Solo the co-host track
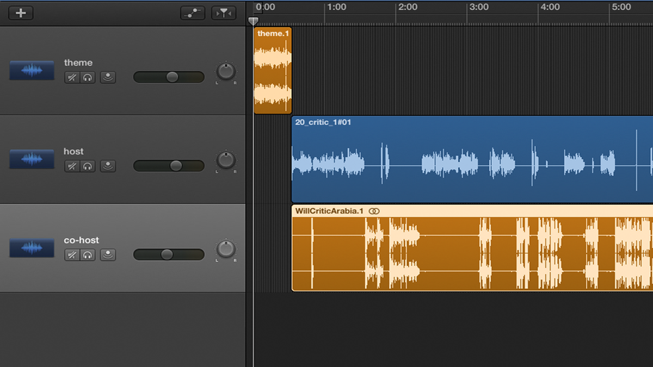This screenshot has height=367, width=653. coord(88,254)
